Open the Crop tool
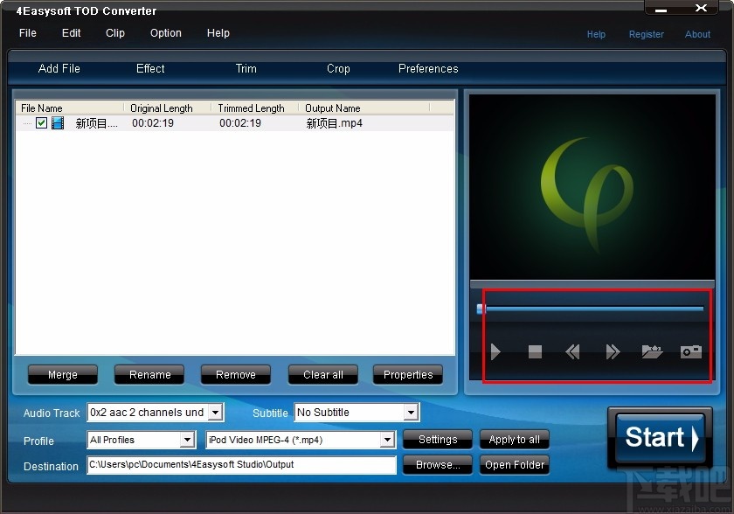This screenshot has width=734, height=514. 338,69
